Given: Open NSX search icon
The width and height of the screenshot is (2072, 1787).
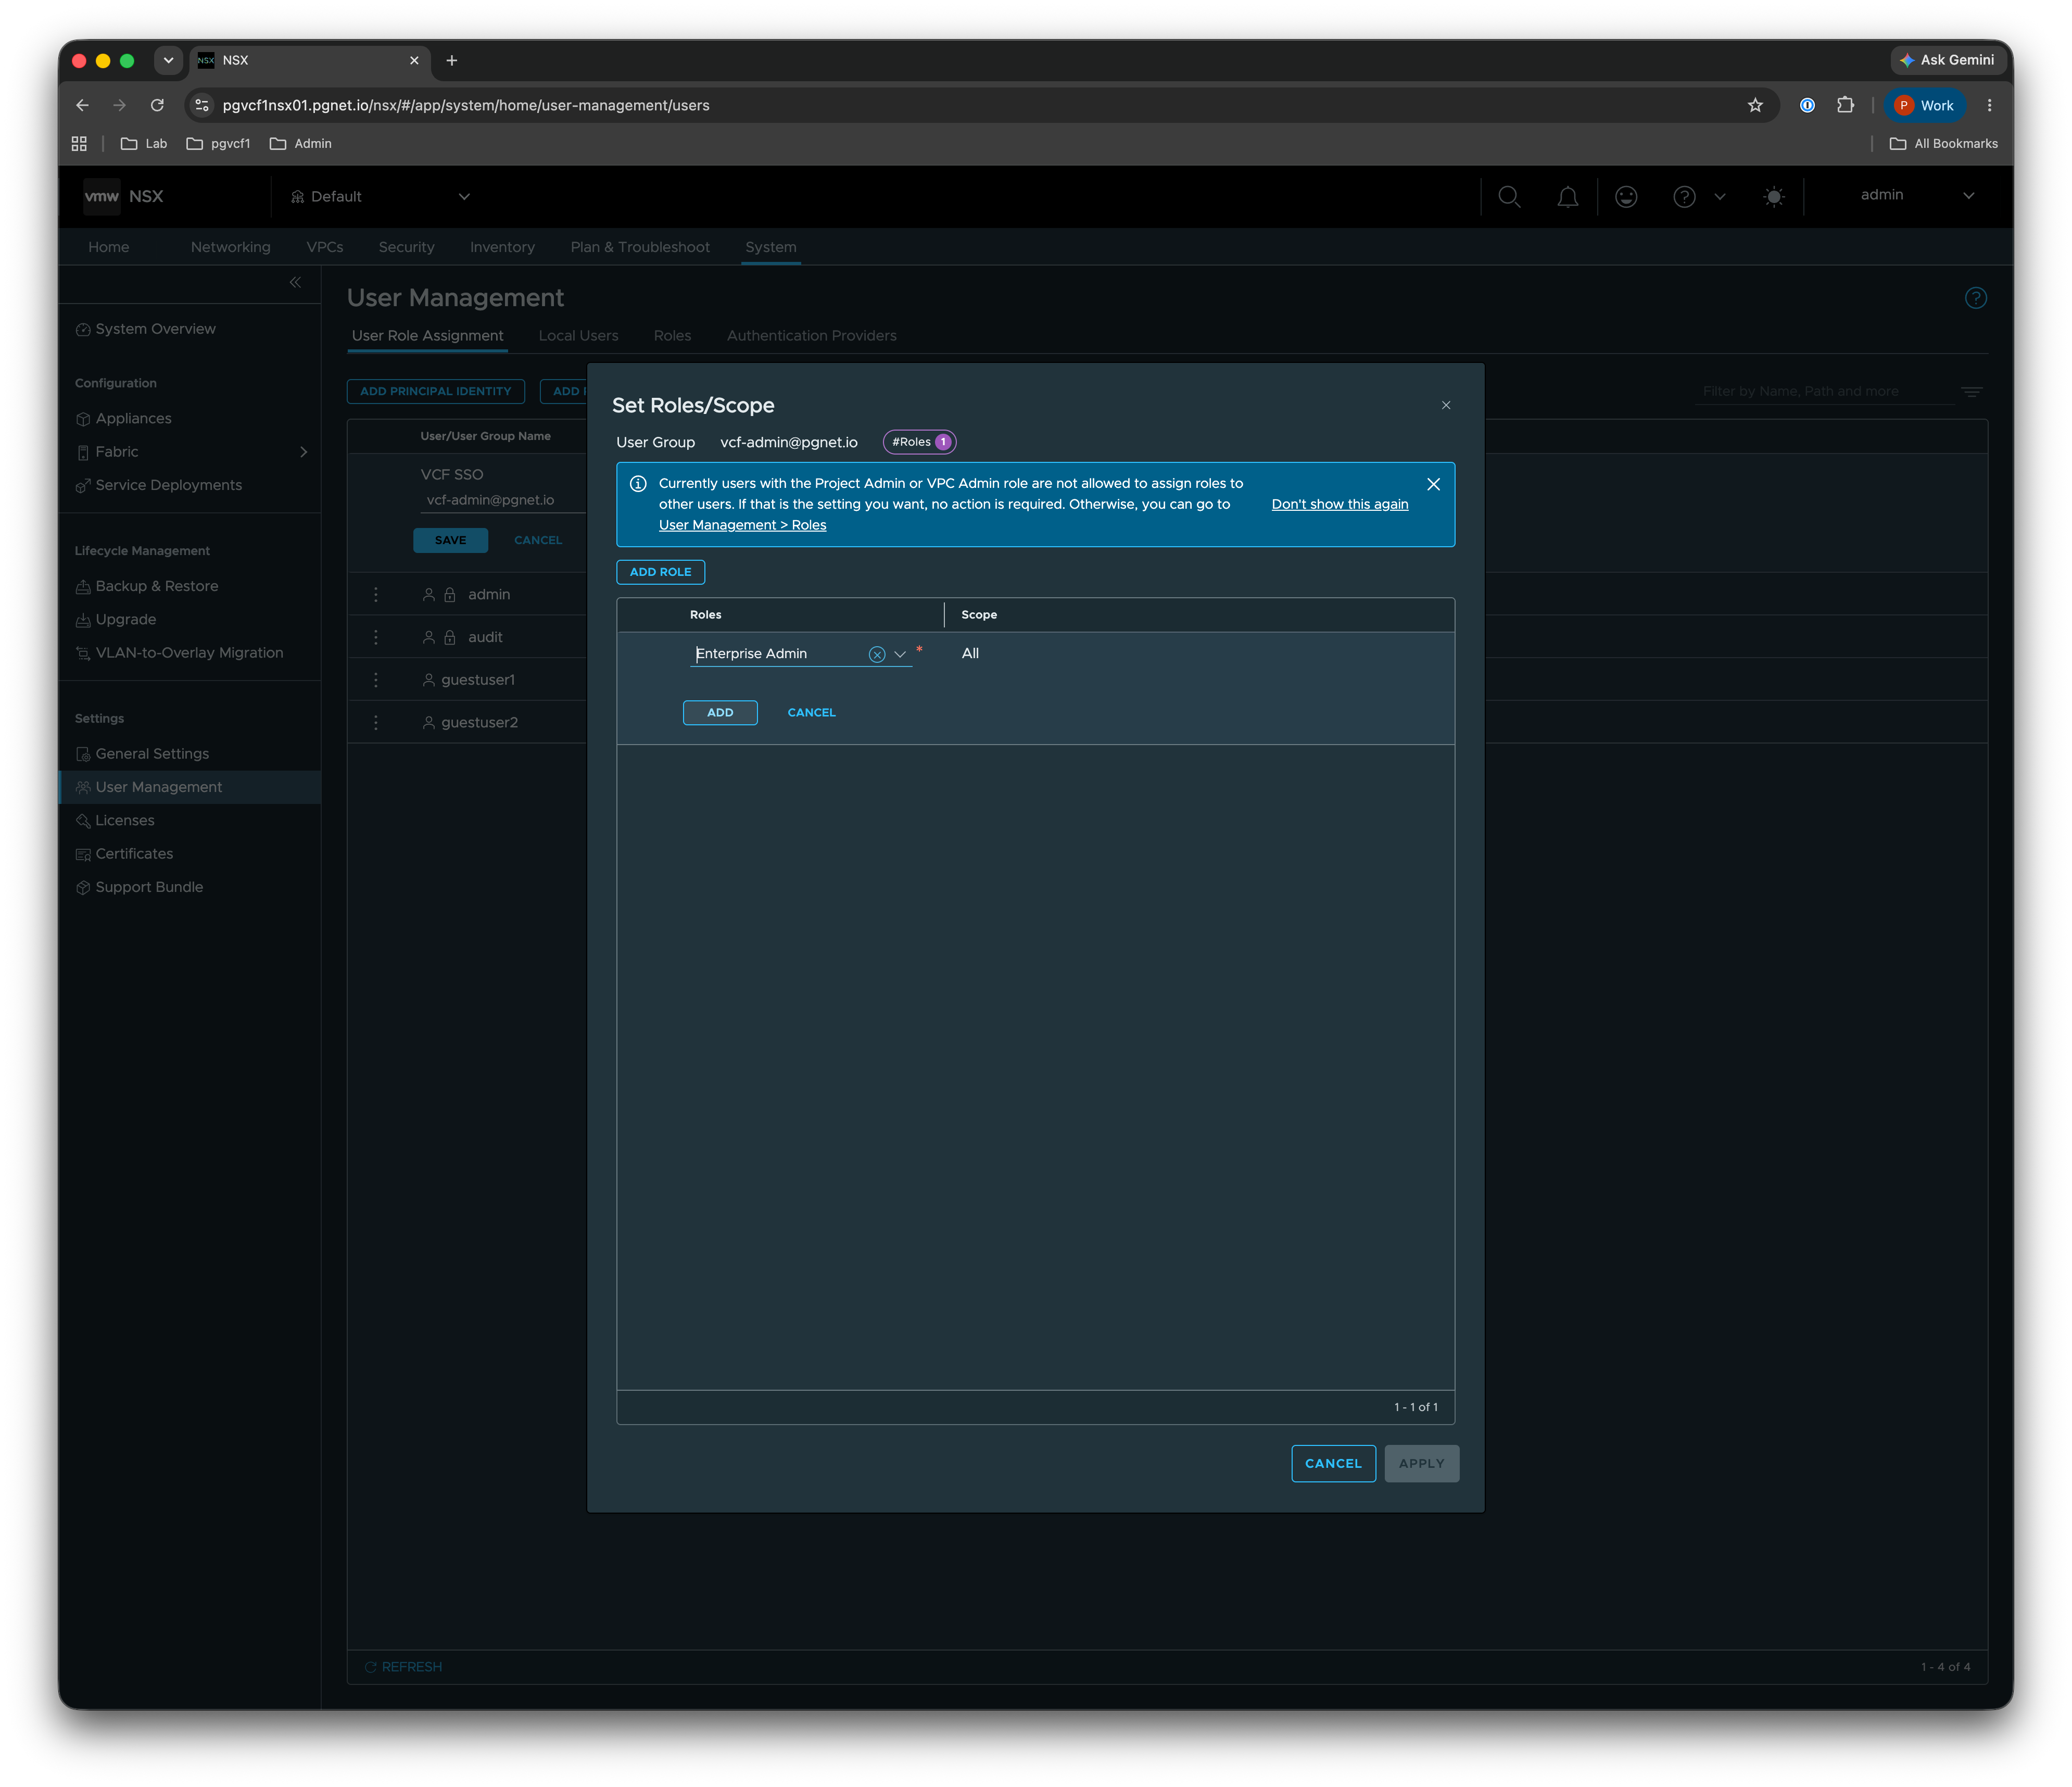Looking at the screenshot, I should point(1509,197).
